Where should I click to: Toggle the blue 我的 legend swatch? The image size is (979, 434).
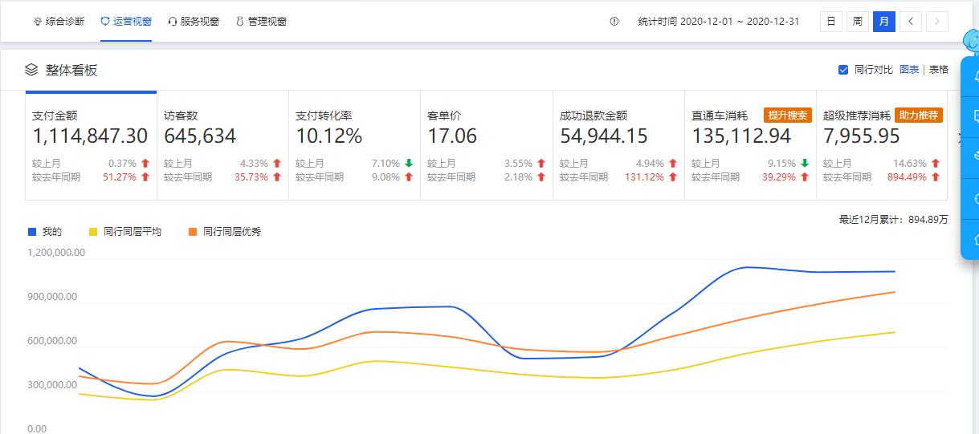[32, 231]
